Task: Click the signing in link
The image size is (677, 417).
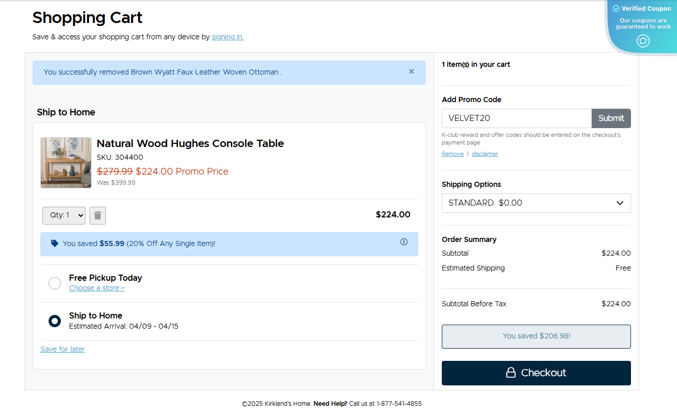Action: point(228,37)
